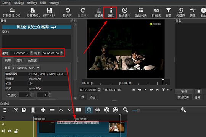206x137 pixels.
Task: Open the timeline hamburger menu
Action: pos(5,110)
